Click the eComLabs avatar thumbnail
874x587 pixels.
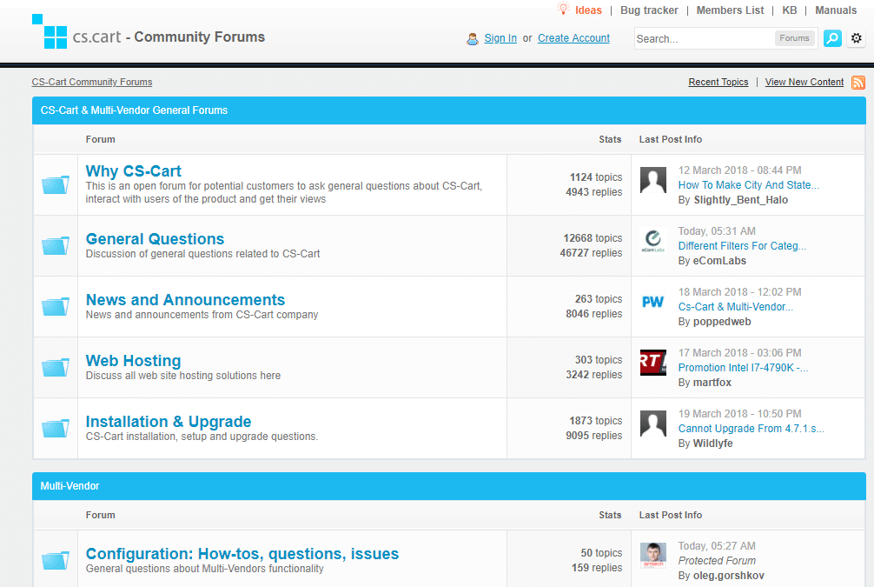point(652,241)
